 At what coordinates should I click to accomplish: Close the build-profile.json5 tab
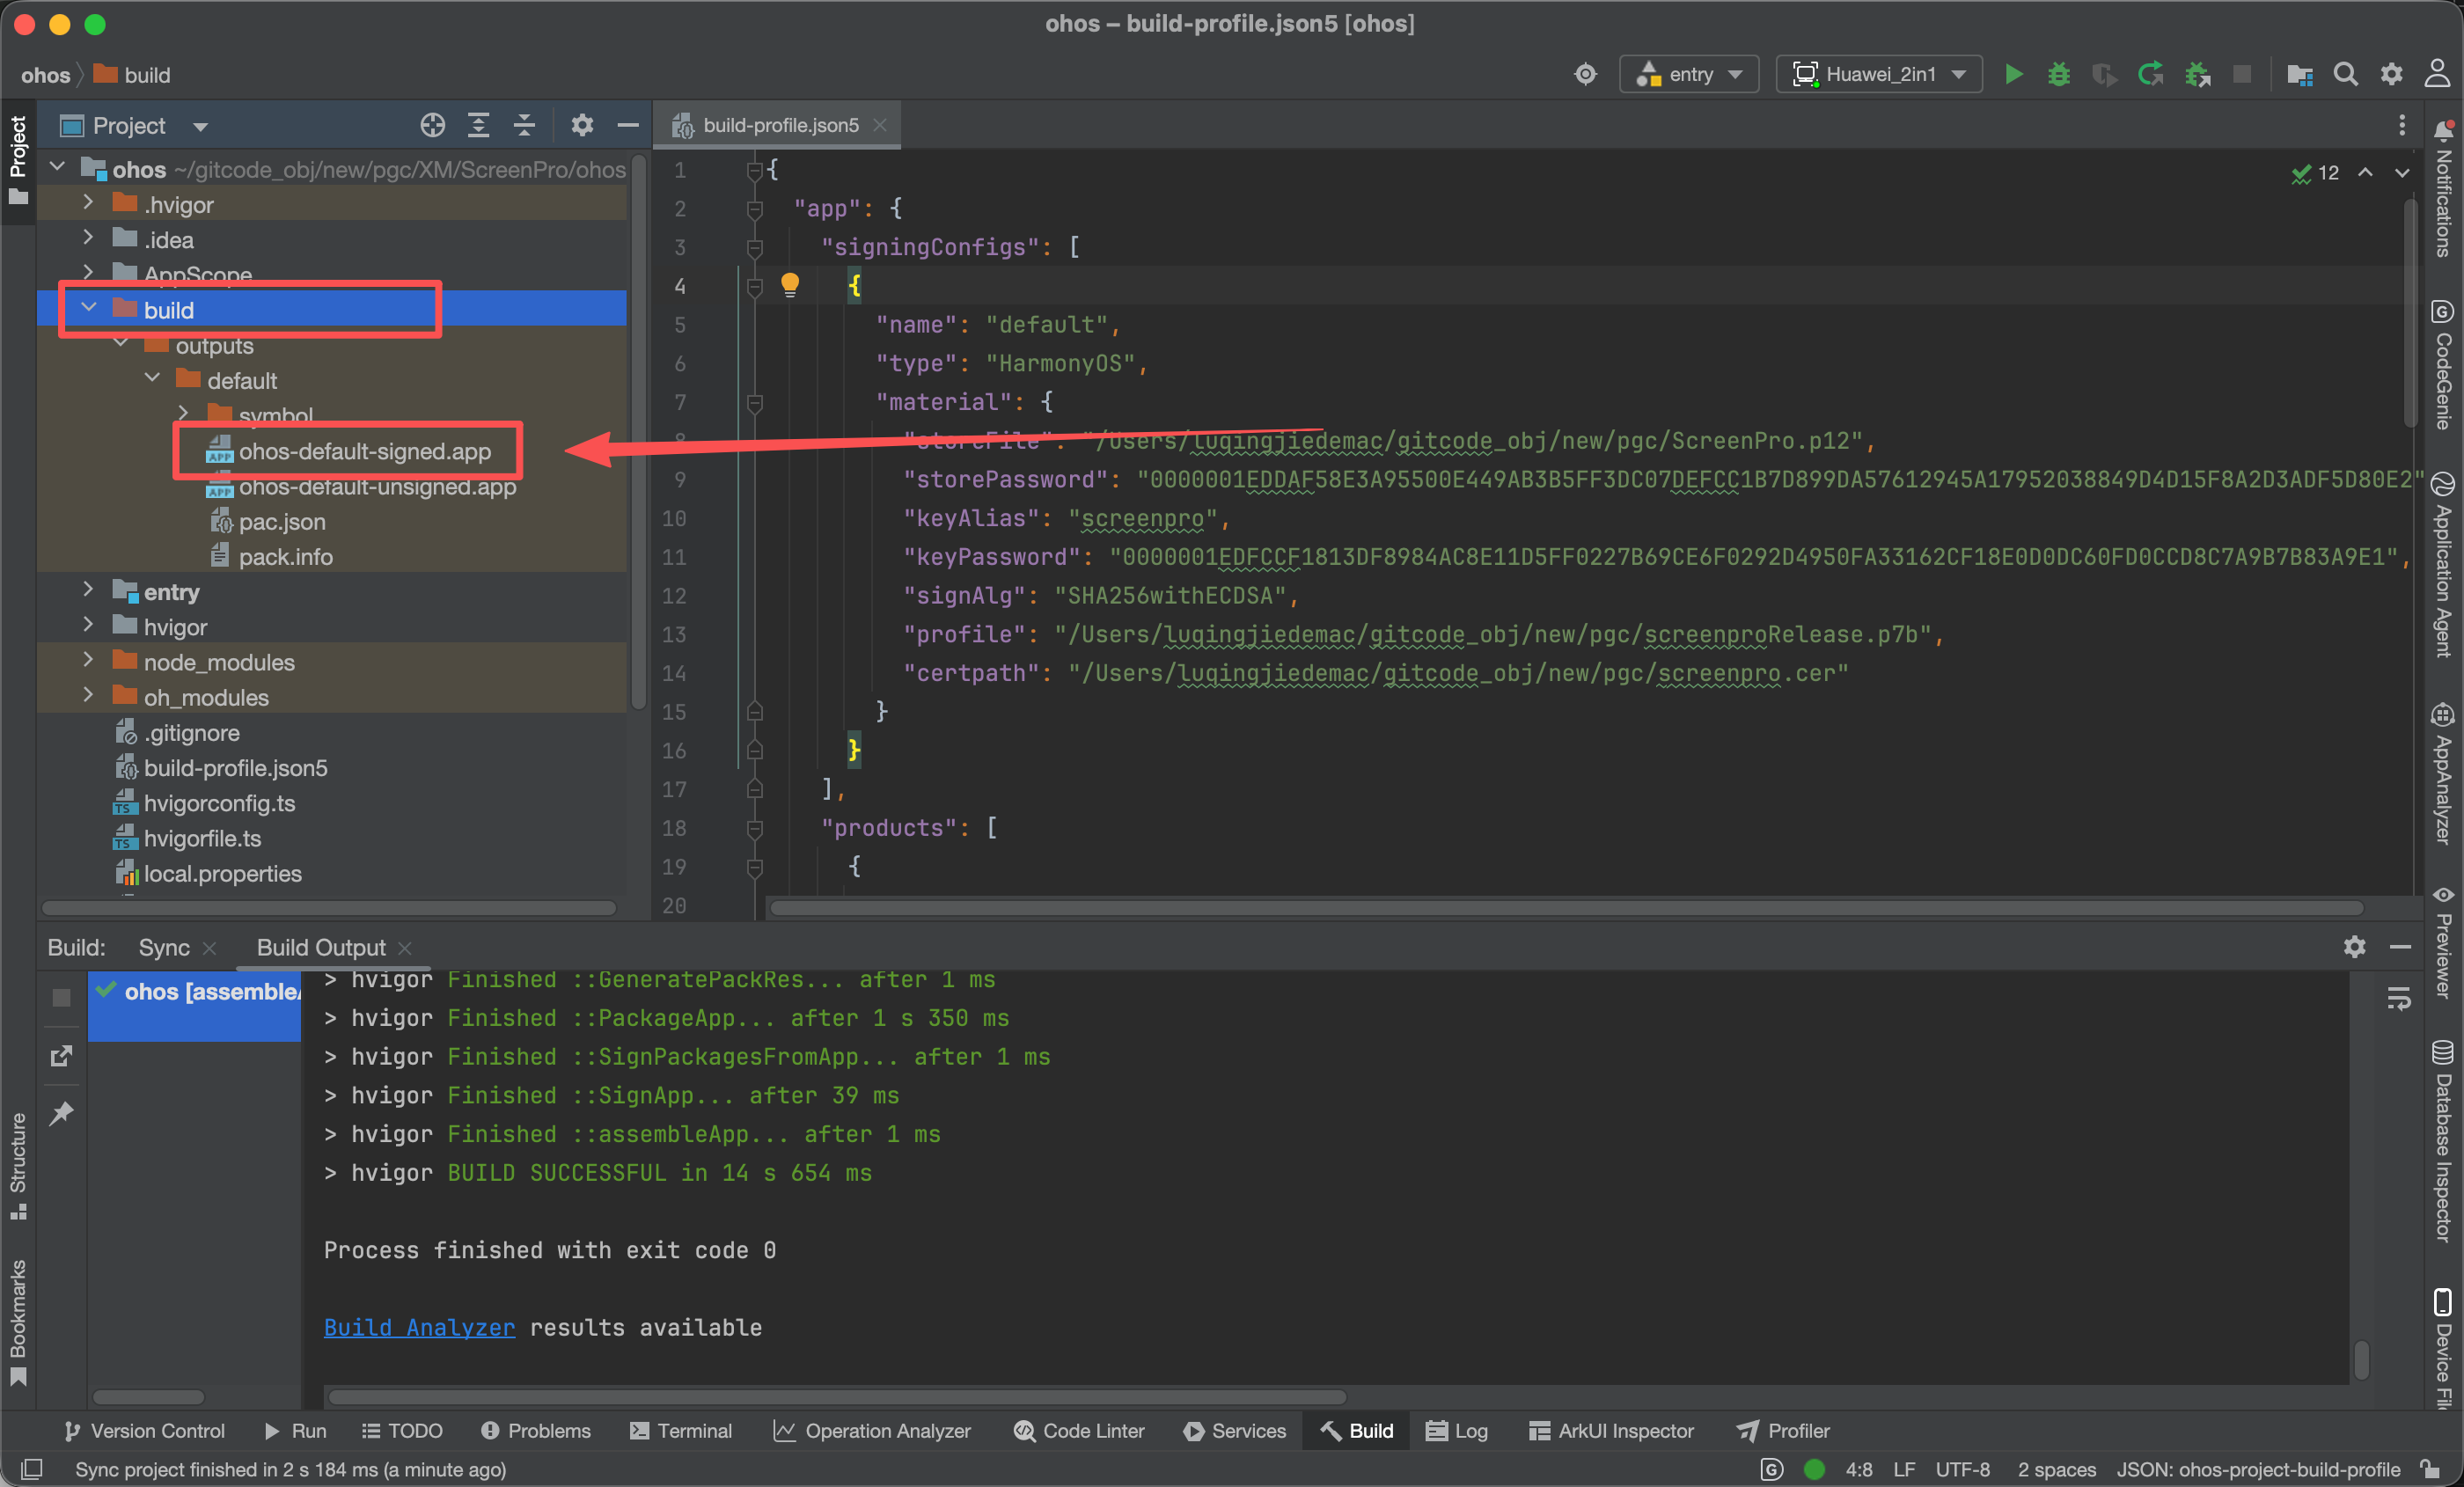coord(880,125)
